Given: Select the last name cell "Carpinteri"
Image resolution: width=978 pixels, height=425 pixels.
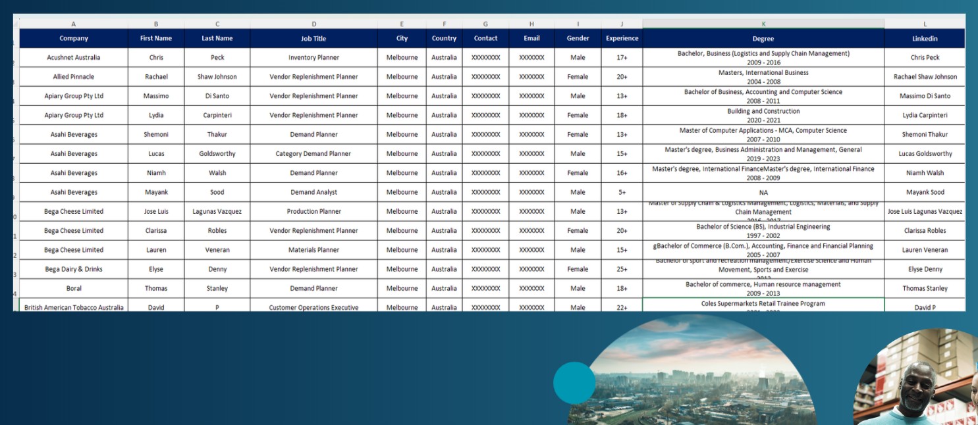Looking at the screenshot, I should (x=217, y=115).
